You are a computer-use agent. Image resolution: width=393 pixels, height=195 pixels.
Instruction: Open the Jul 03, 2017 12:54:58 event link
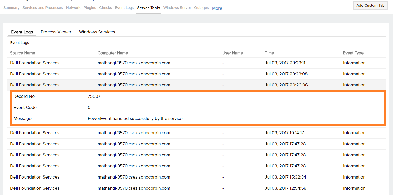(x=286, y=188)
